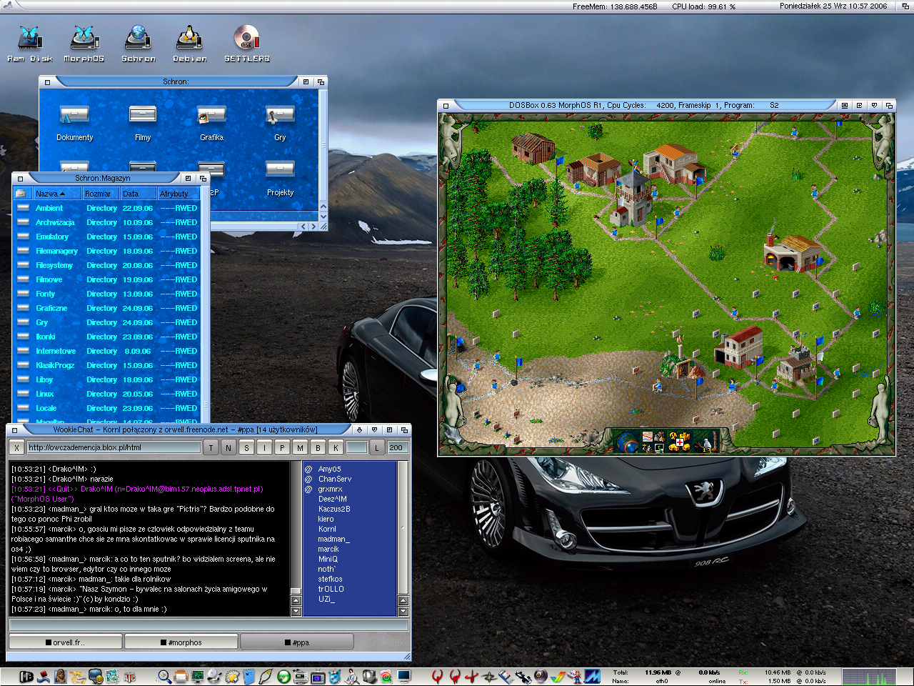Open the Schron volume desktop icon

(138, 44)
